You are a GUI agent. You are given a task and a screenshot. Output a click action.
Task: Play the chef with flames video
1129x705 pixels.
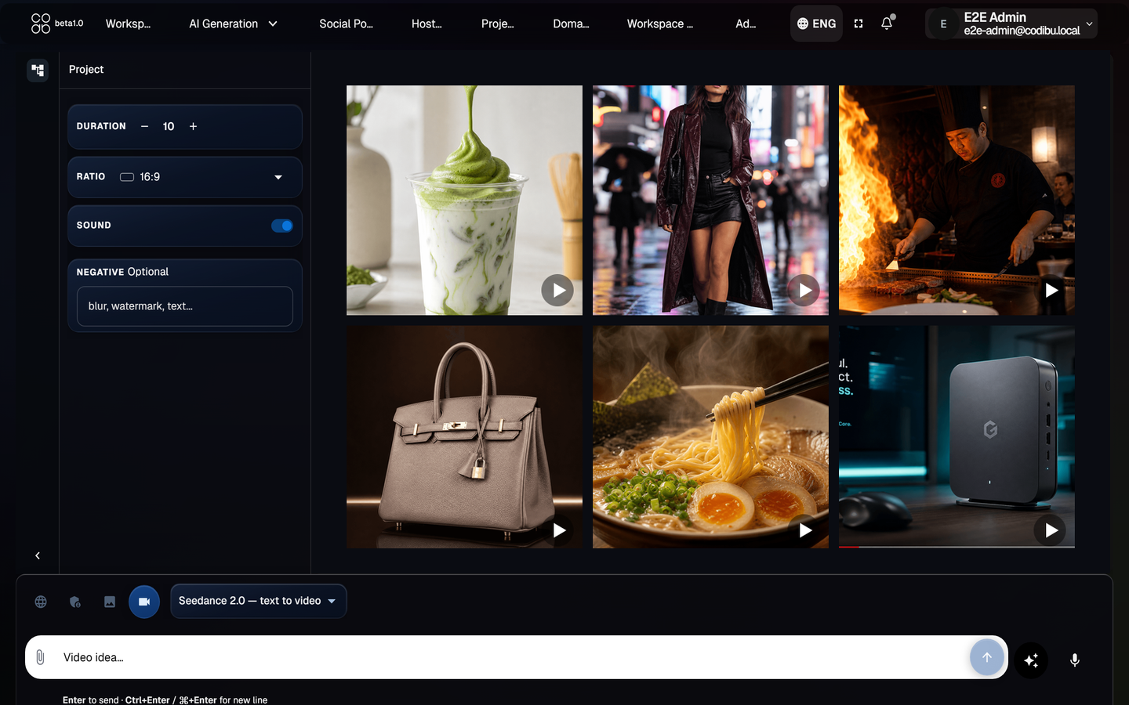[1051, 291]
